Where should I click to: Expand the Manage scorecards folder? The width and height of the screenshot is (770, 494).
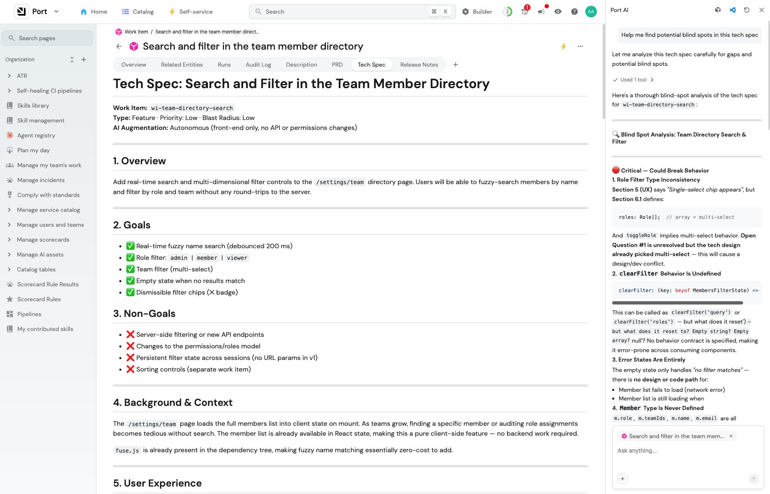point(10,240)
